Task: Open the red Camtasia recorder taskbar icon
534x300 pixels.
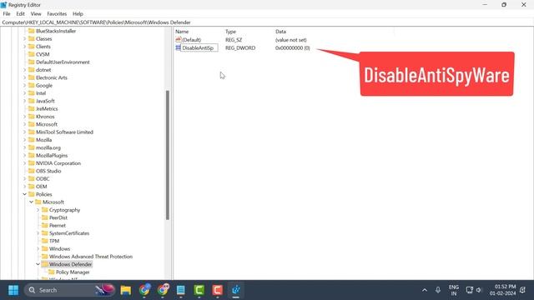Action: (x=217, y=290)
